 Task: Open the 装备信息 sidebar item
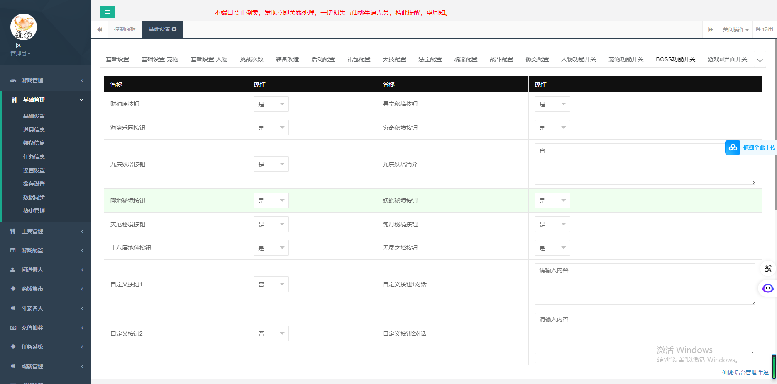pyautogui.click(x=34, y=143)
